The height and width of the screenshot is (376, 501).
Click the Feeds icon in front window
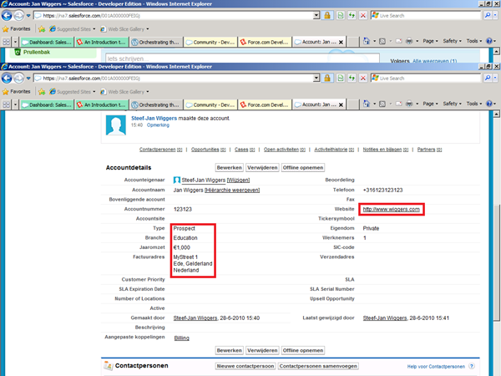pyautogui.click(x=382, y=104)
